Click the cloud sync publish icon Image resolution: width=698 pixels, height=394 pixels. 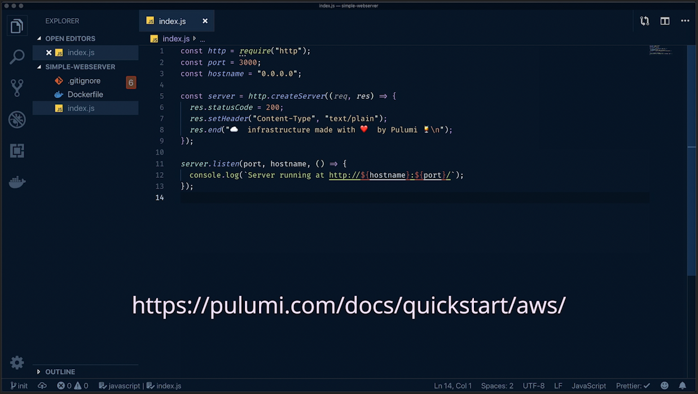click(x=42, y=386)
